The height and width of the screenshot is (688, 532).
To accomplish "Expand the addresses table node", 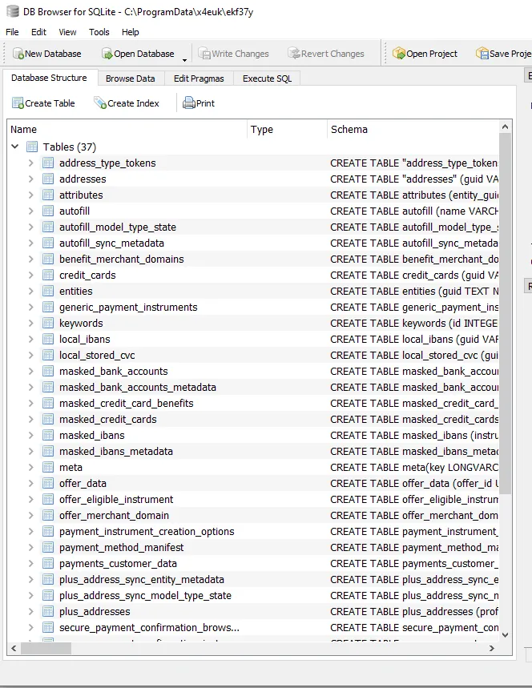I will pyautogui.click(x=31, y=179).
